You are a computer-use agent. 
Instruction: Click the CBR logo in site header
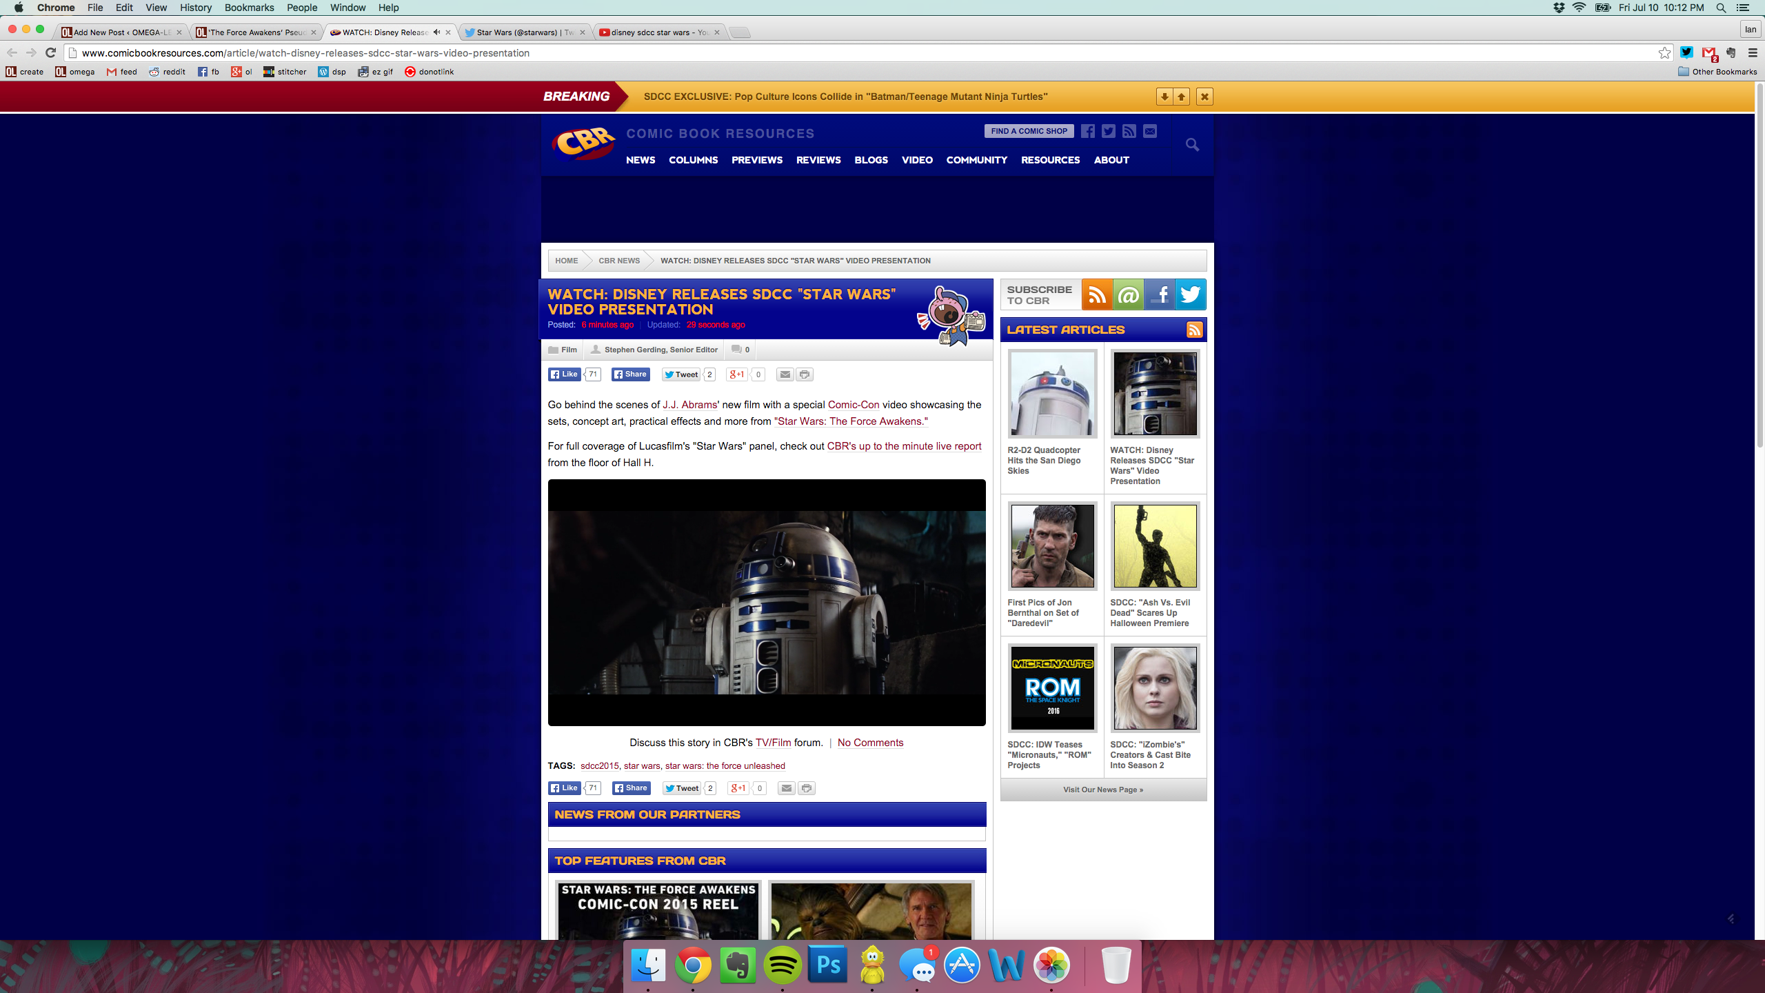click(583, 143)
